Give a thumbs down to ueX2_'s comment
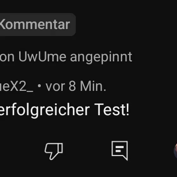The height and width of the screenshot is (177, 177). point(54,151)
